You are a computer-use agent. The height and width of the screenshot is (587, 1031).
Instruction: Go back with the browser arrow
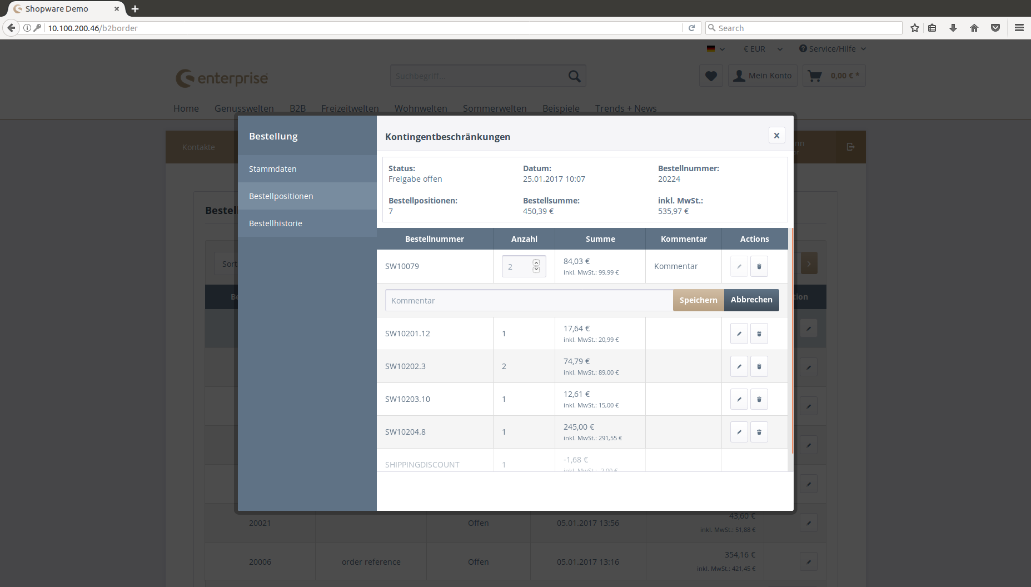pyautogui.click(x=11, y=28)
